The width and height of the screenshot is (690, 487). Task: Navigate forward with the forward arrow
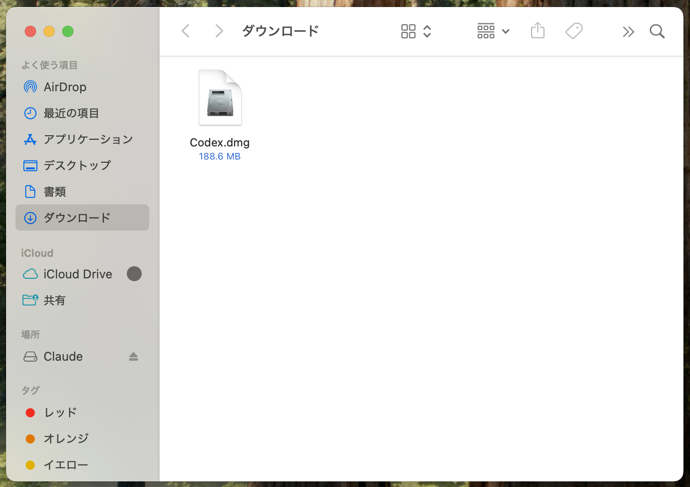(x=218, y=30)
